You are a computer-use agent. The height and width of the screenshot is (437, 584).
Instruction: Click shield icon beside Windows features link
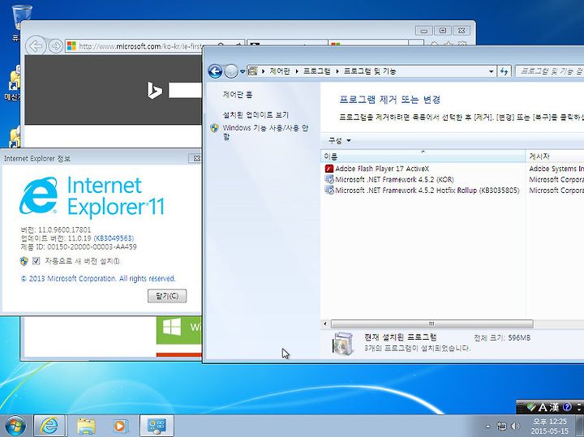click(x=214, y=128)
